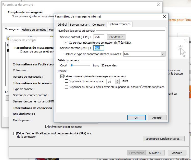
Task: Open Paramètres supplémentaires button
Action: (x=164, y=139)
